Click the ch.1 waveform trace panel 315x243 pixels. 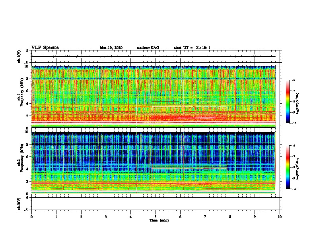[156, 56]
